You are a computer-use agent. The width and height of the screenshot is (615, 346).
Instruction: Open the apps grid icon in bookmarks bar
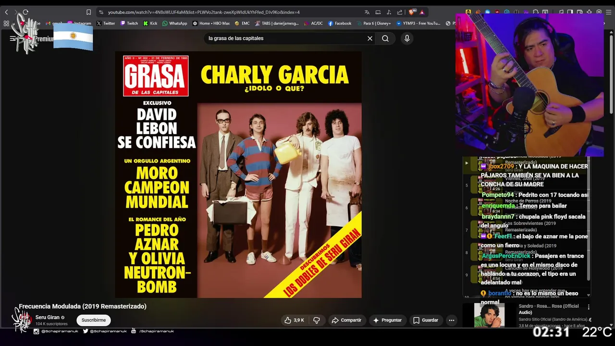(6, 23)
